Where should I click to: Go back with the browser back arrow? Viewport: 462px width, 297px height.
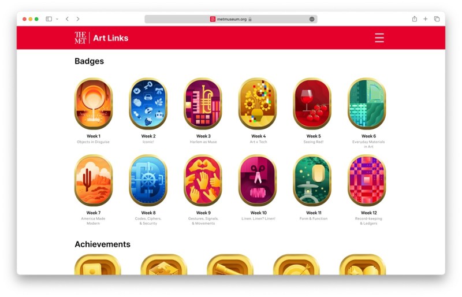coord(67,19)
